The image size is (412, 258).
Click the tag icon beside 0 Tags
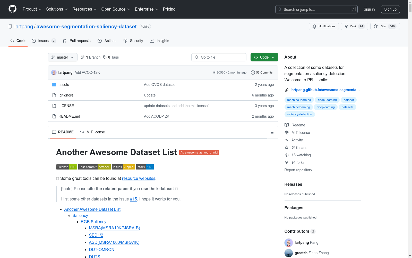[x=105, y=57]
